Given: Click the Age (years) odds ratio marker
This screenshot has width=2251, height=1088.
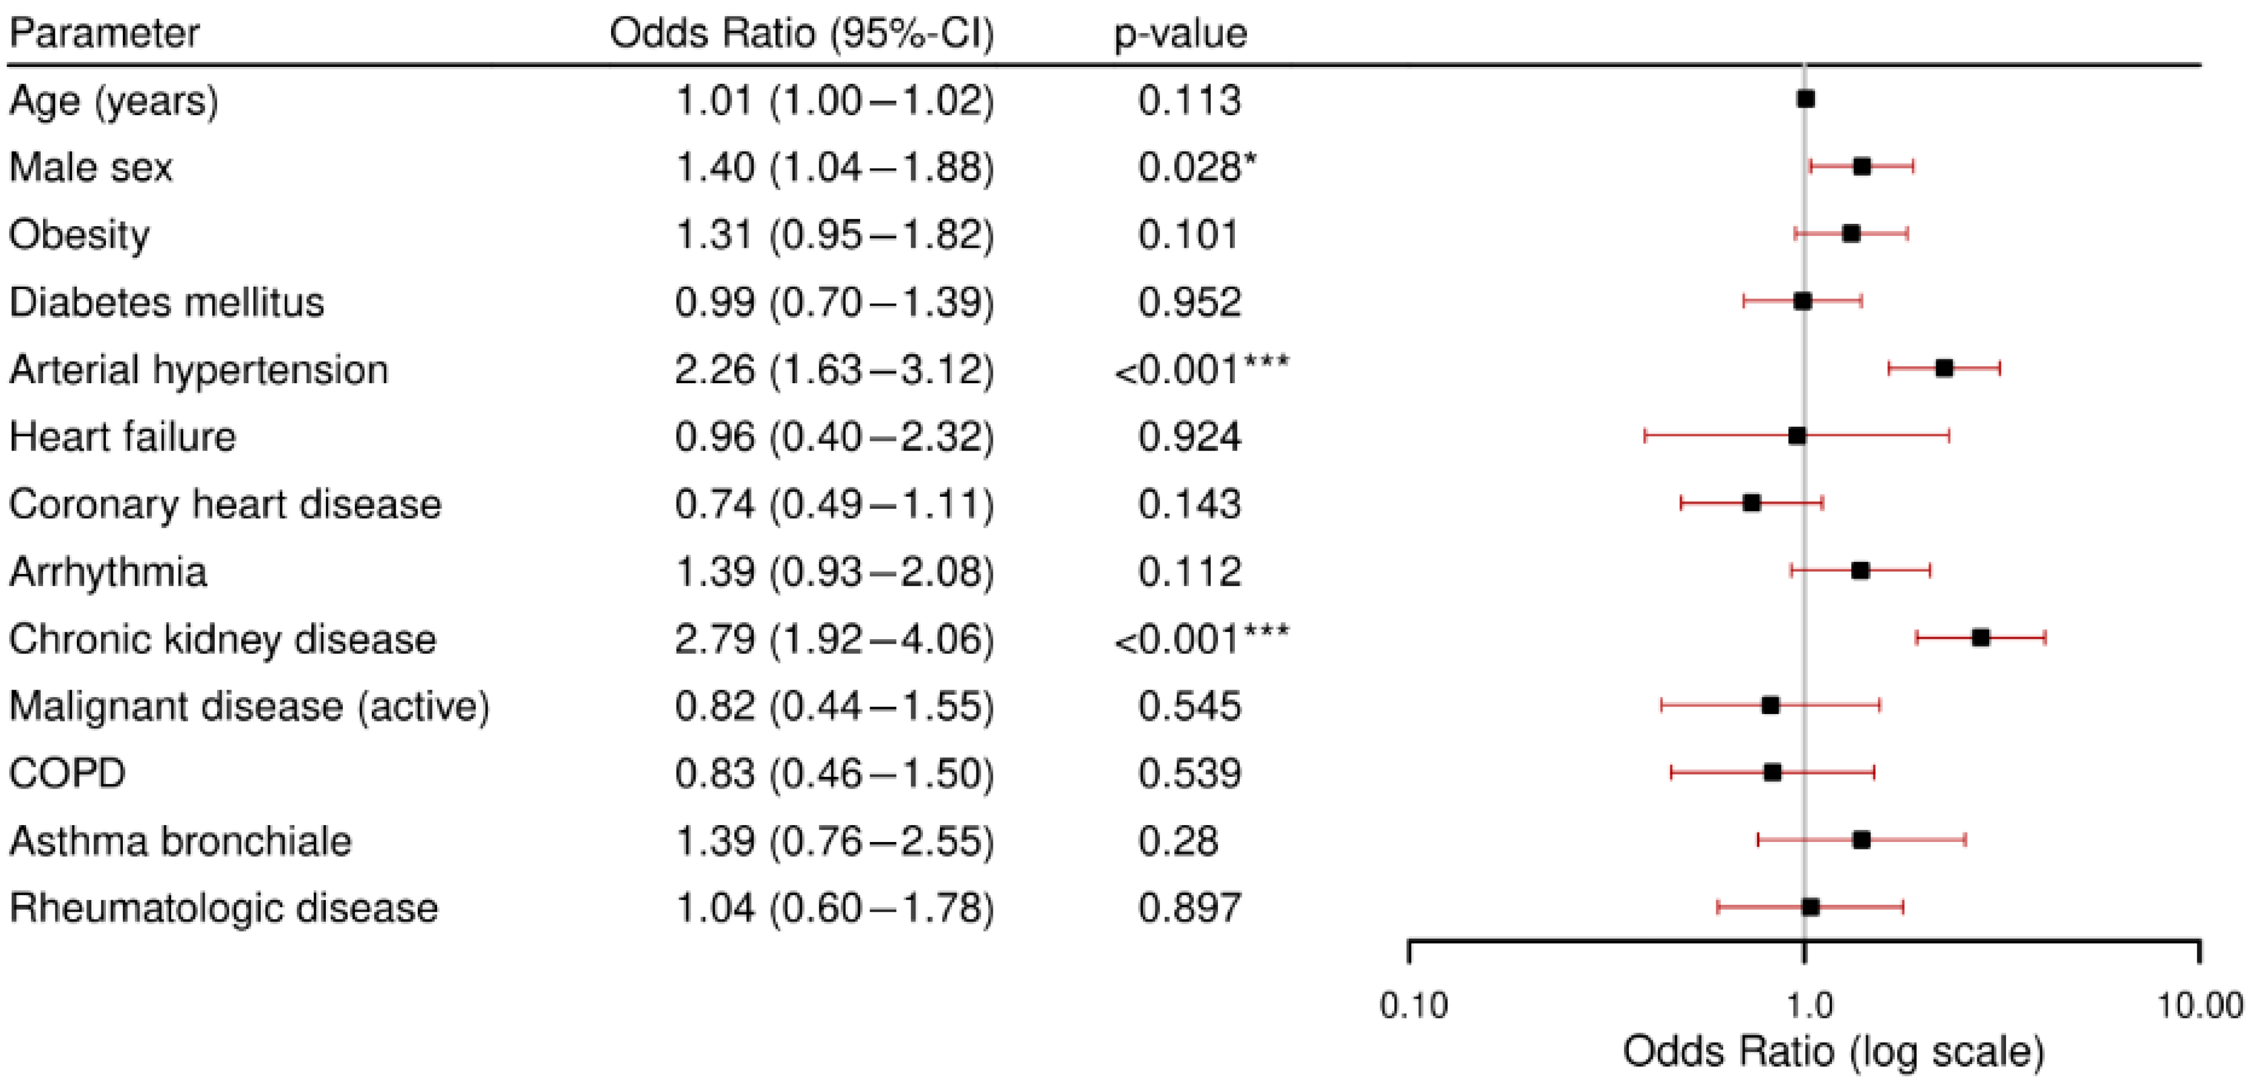Looking at the screenshot, I should click(x=1806, y=99).
